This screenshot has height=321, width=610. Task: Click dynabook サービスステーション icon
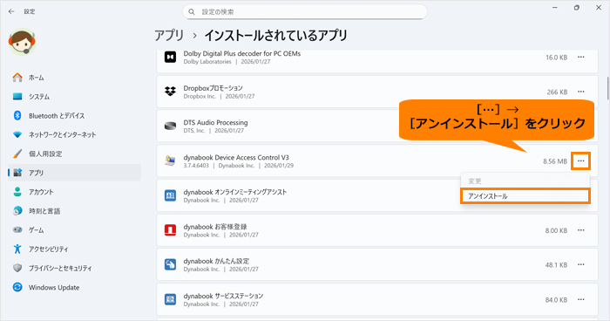click(171, 299)
